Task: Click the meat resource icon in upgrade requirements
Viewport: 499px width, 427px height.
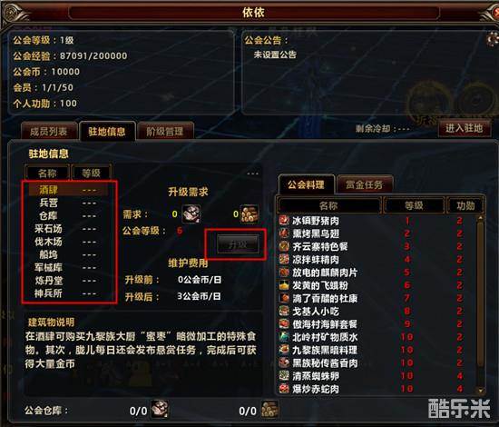Action: tap(191, 213)
